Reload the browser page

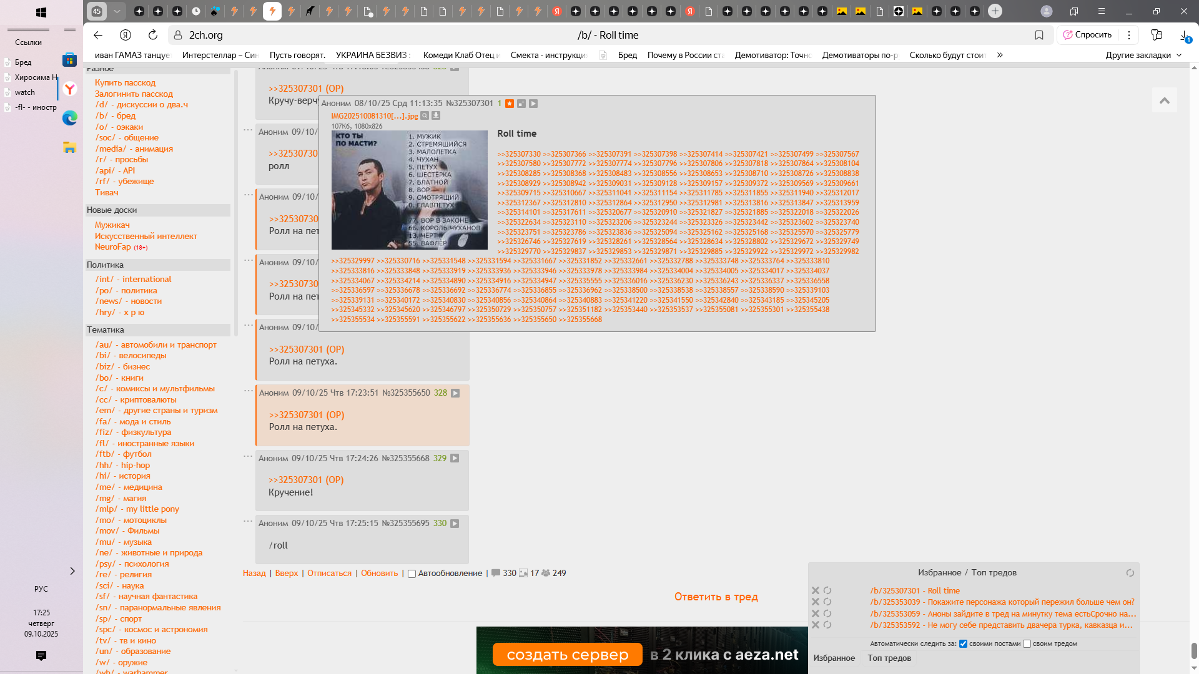coord(153,35)
